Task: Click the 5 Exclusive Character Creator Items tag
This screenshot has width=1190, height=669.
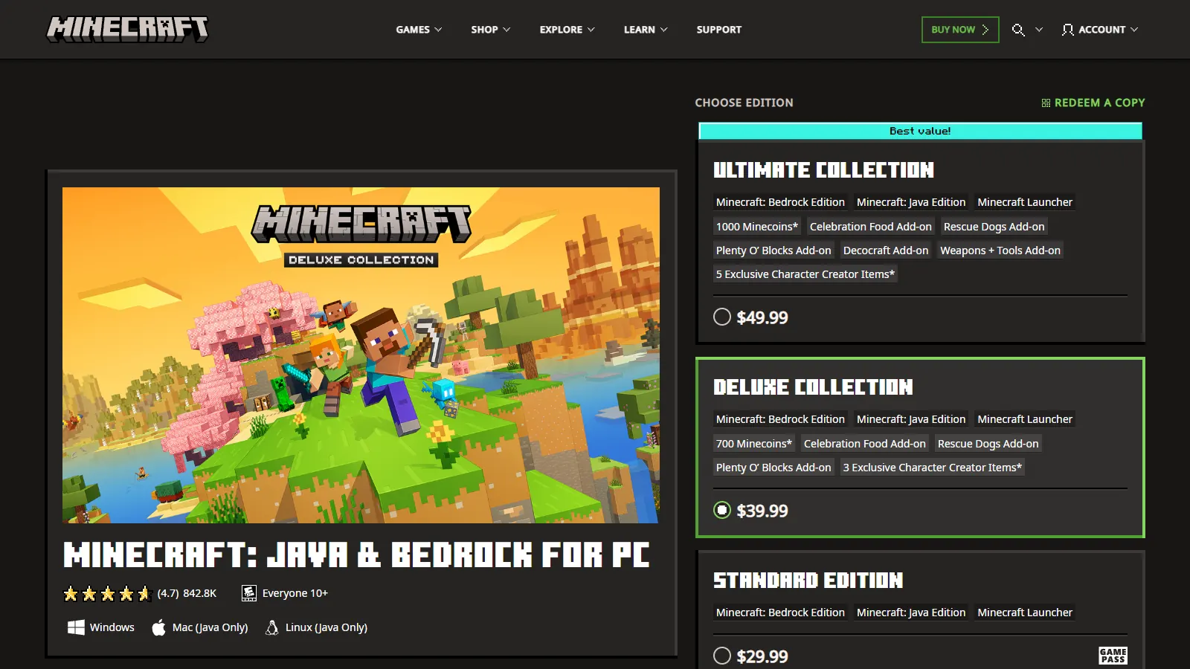Action: point(805,274)
